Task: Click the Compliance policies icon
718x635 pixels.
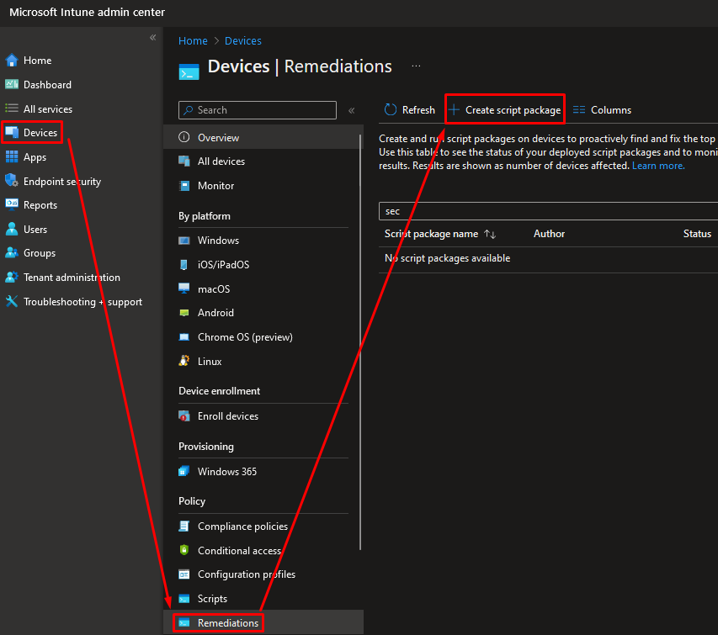Action: click(184, 527)
